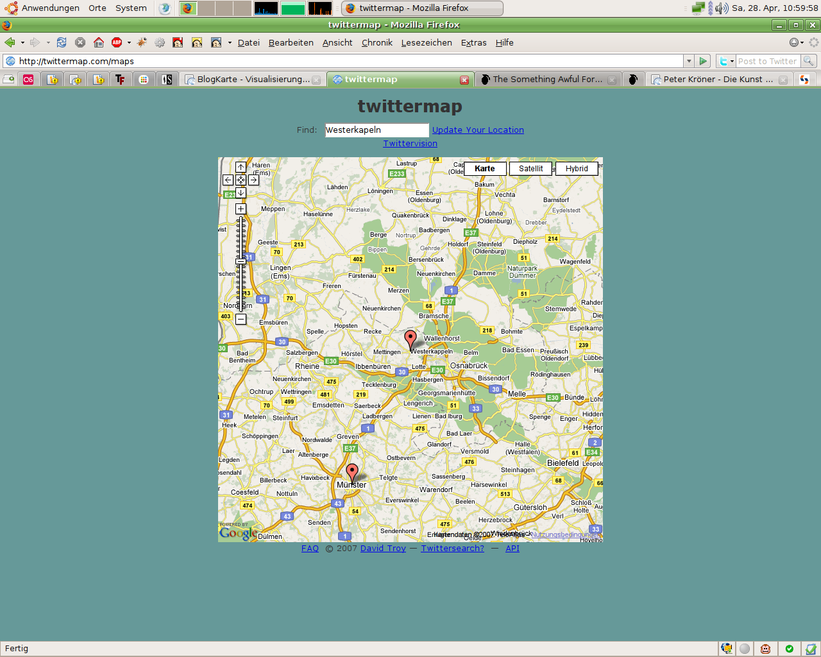Pan the map right

point(253,180)
